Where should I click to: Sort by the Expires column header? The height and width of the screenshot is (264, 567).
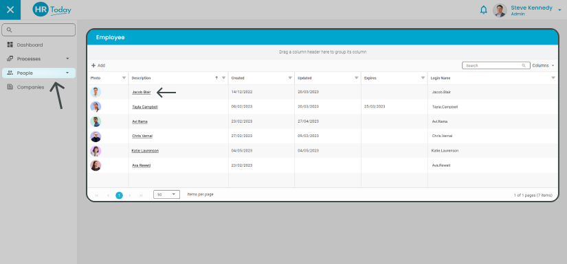[x=370, y=78]
